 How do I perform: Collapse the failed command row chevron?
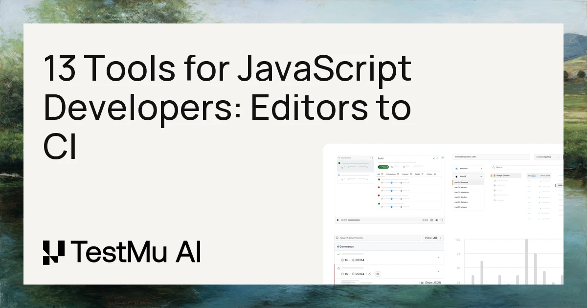(438, 271)
